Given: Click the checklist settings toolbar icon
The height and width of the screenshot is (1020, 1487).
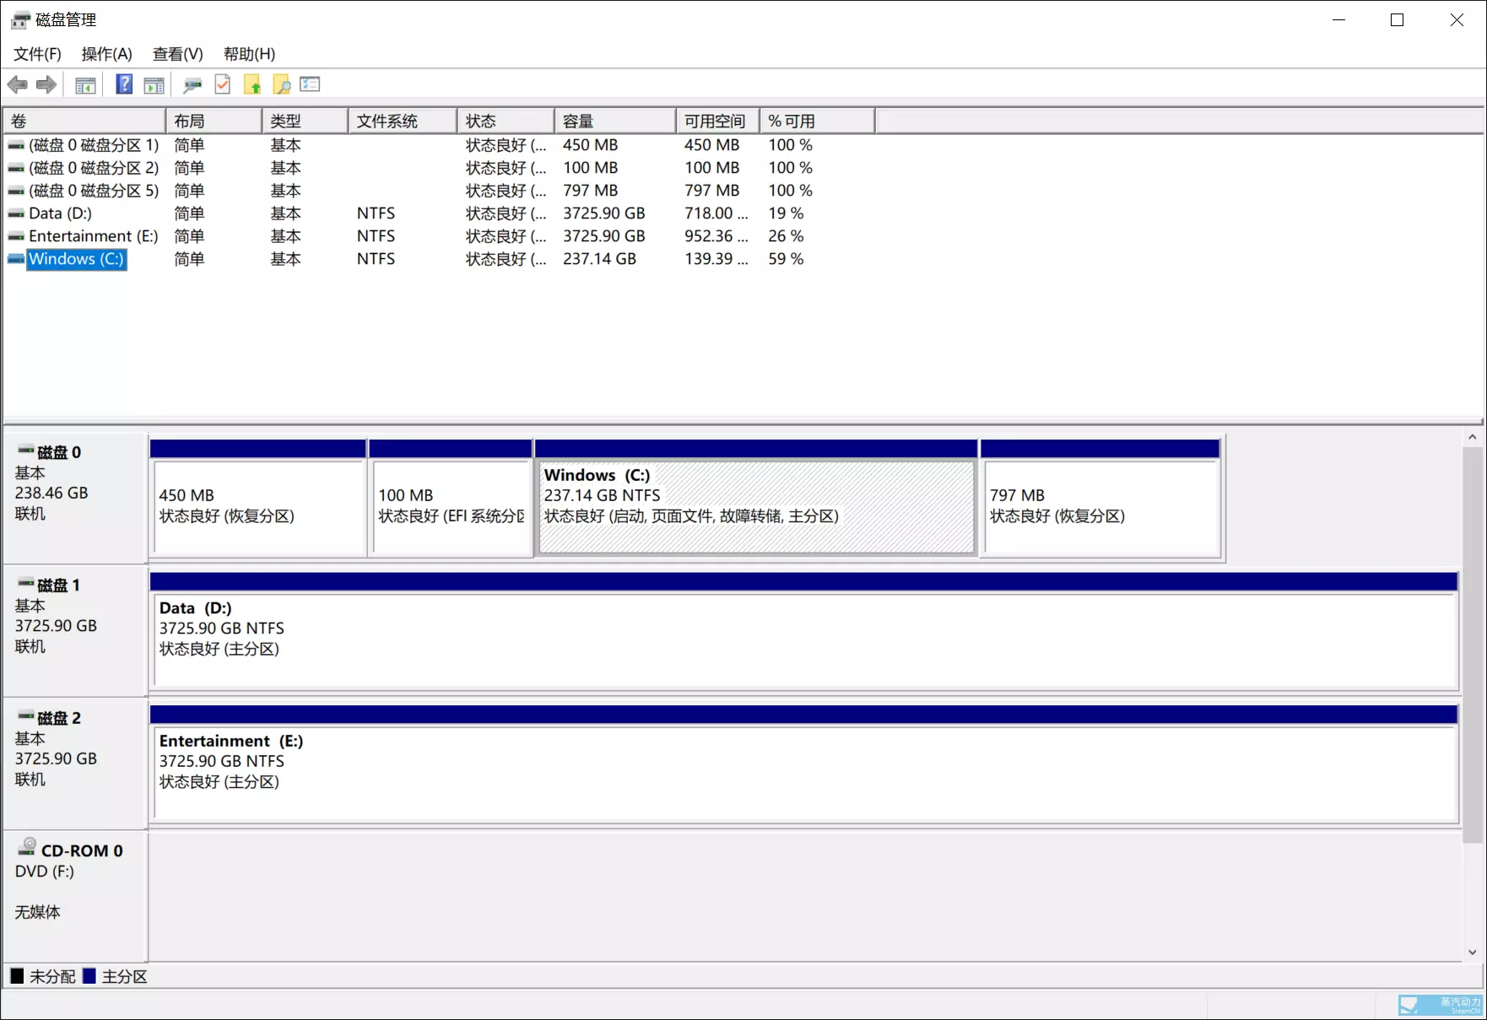Looking at the screenshot, I should coord(311,84).
